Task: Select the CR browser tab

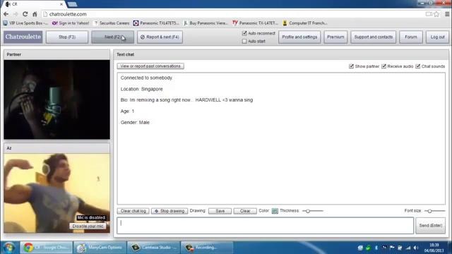Action: (34, 4)
